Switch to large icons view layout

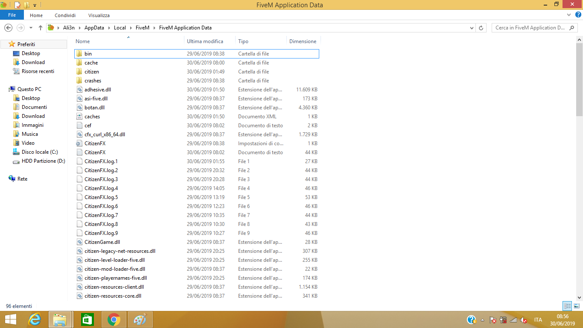[x=577, y=306]
